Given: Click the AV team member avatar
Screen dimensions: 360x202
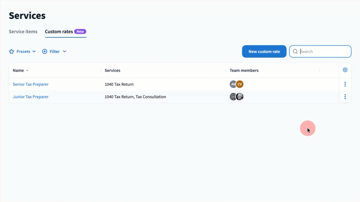Looking at the screenshot, I should (x=233, y=84).
